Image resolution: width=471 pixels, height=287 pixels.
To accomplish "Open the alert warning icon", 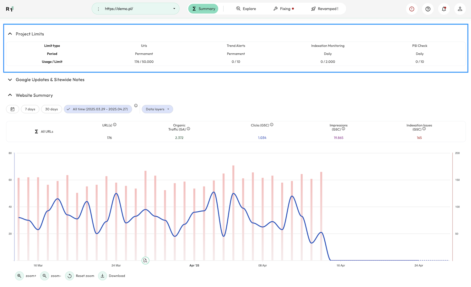I will point(412,9).
